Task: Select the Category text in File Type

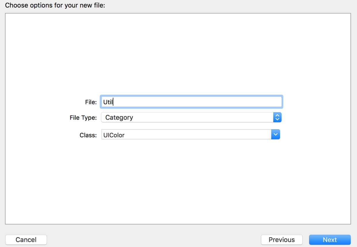Action: [x=119, y=117]
